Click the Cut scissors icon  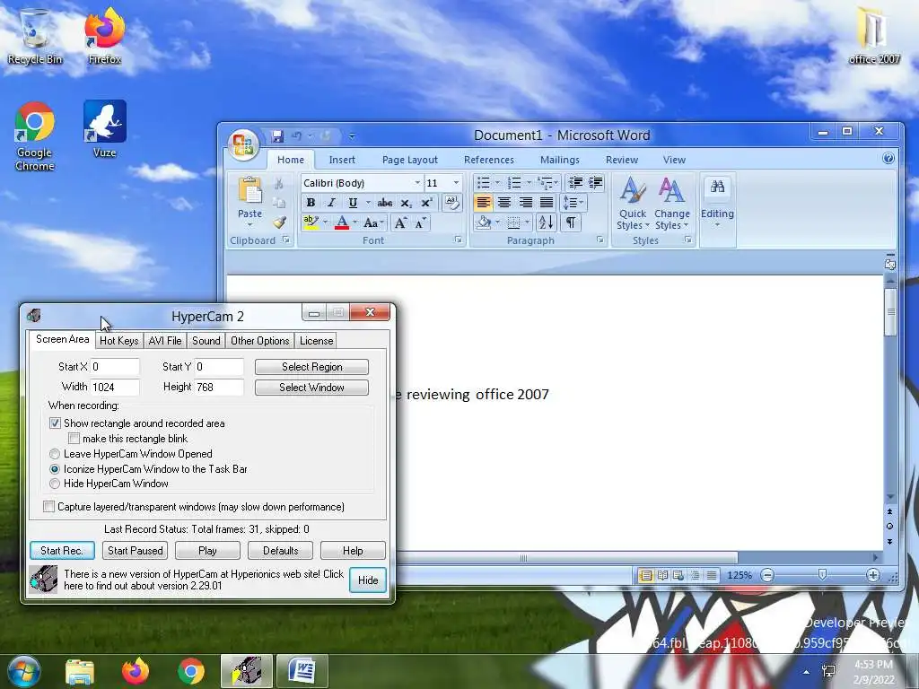point(279,183)
